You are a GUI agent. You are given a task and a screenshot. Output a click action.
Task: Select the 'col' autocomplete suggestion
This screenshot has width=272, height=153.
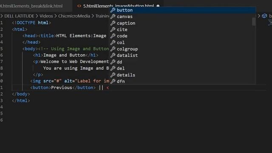pyautogui.click(x=182, y=42)
